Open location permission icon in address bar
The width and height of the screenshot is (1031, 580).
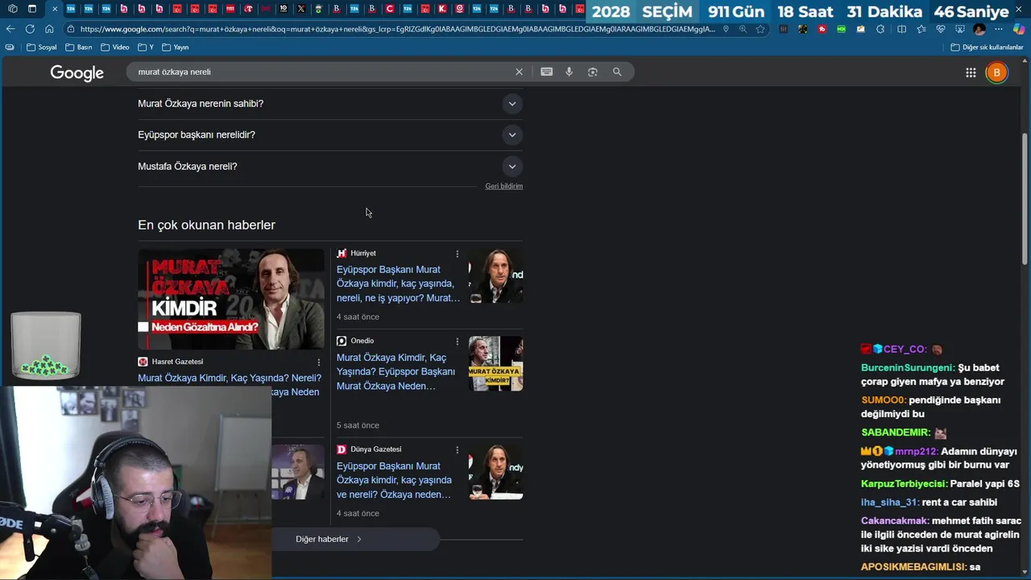point(726,29)
